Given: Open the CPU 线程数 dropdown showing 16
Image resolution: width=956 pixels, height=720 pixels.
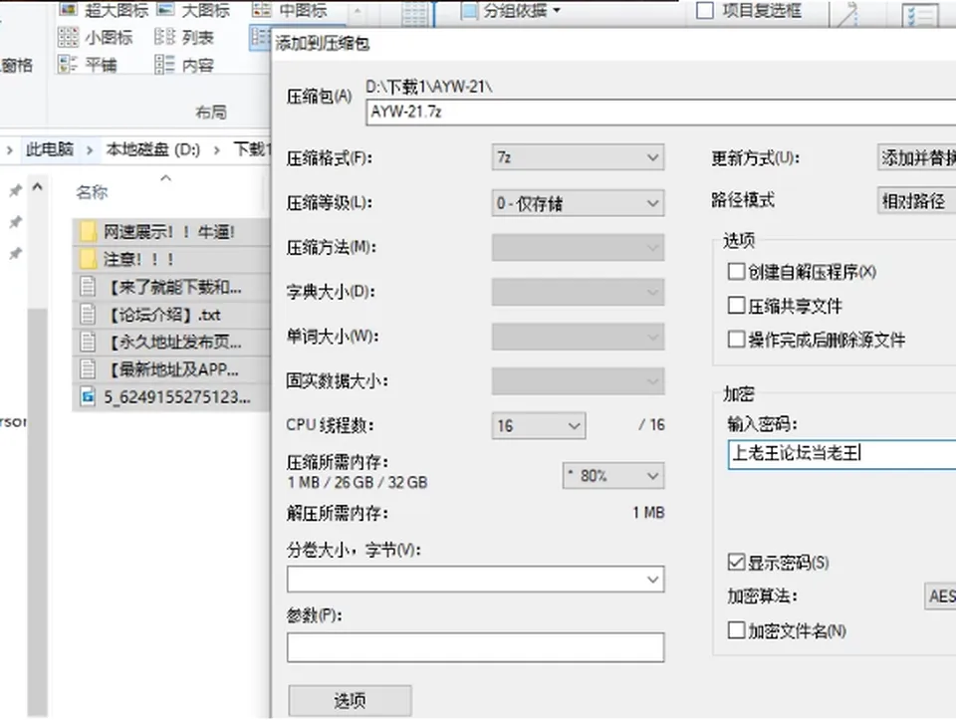Looking at the screenshot, I should click(539, 425).
